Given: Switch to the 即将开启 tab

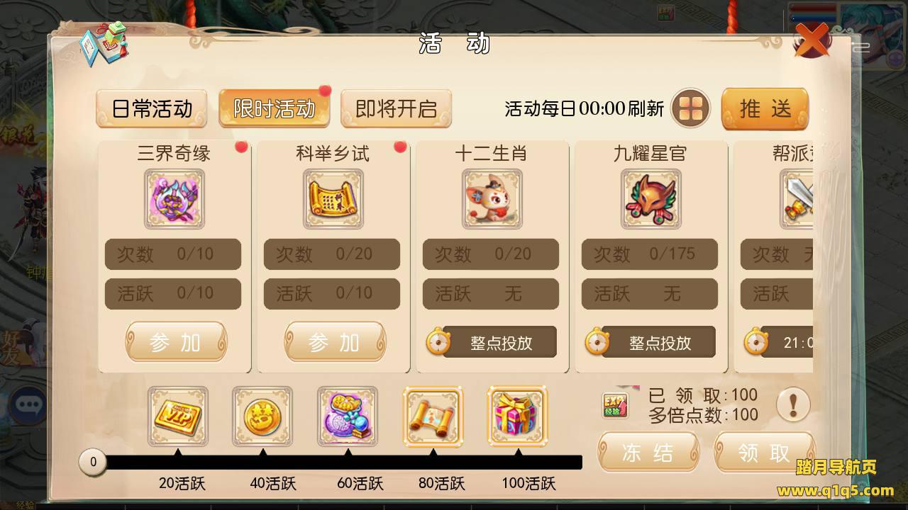Looking at the screenshot, I should coord(396,108).
